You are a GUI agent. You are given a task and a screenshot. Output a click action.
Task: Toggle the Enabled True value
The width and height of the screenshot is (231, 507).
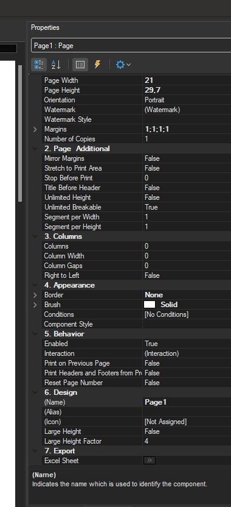(x=187, y=344)
